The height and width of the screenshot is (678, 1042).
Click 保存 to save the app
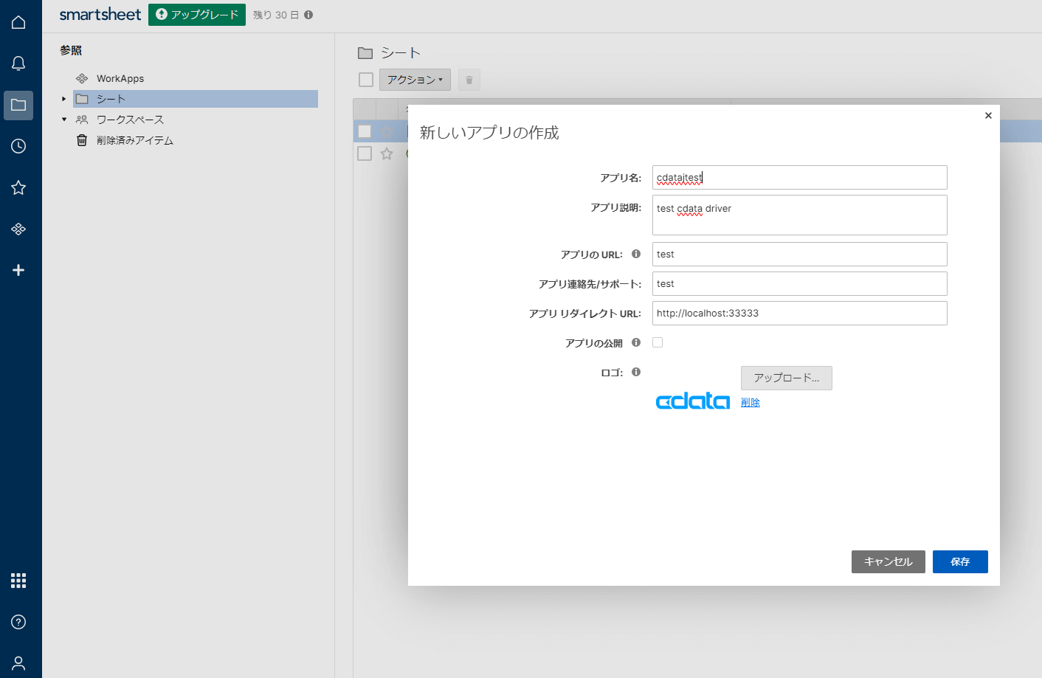coord(960,561)
